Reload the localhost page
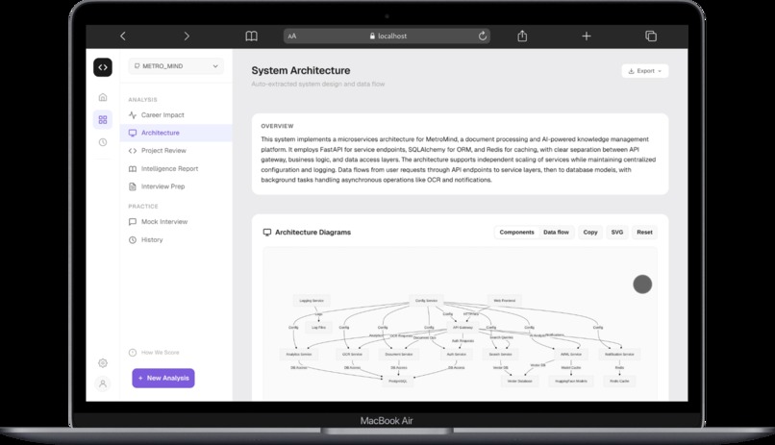 pyautogui.click(x=483, y=37)
